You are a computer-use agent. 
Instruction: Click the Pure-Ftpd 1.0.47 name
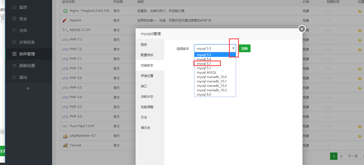pos(82,126)
